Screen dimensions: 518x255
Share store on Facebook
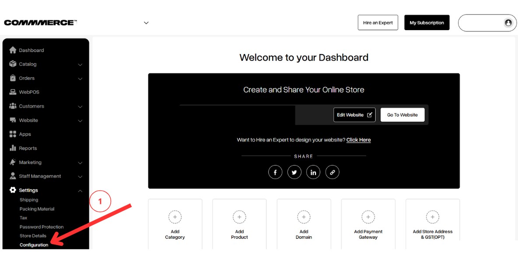pyautogui.click(x=275, y=172)
